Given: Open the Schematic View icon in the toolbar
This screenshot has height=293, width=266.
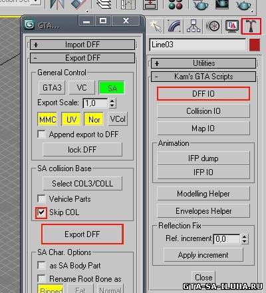Looking at the screenshot, I should pyautogui.click(x=150, y=5).
